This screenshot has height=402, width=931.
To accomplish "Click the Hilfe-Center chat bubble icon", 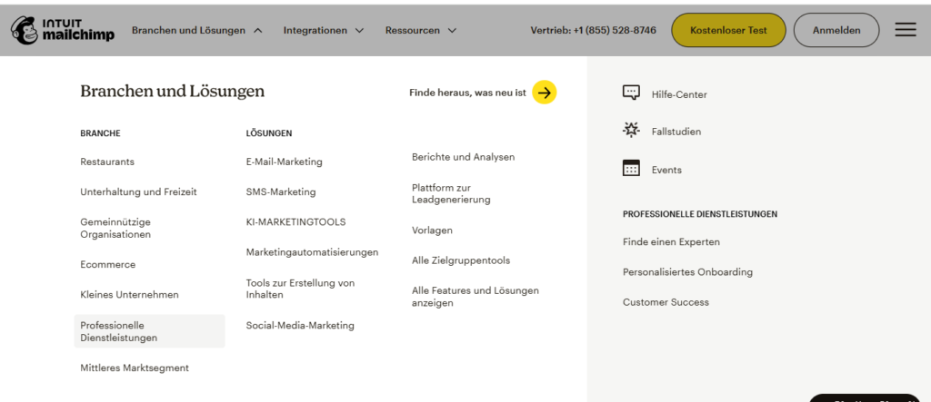I will tap(631, 93).
